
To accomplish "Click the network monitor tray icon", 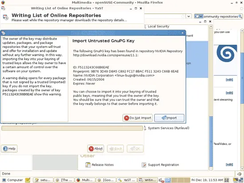I will 236,180.
